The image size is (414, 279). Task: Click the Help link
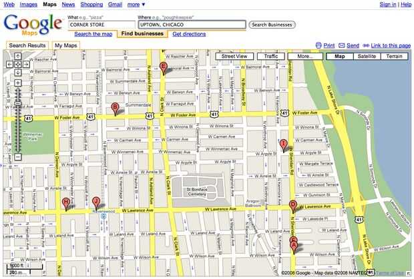406,4
